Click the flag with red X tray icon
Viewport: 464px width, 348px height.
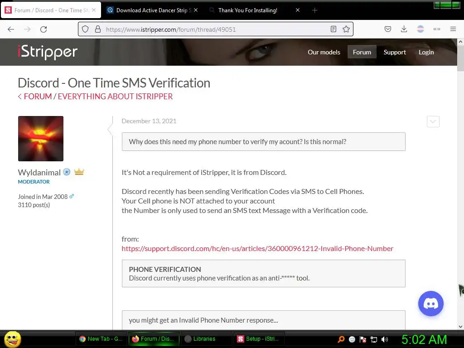[x=363, y=339]
